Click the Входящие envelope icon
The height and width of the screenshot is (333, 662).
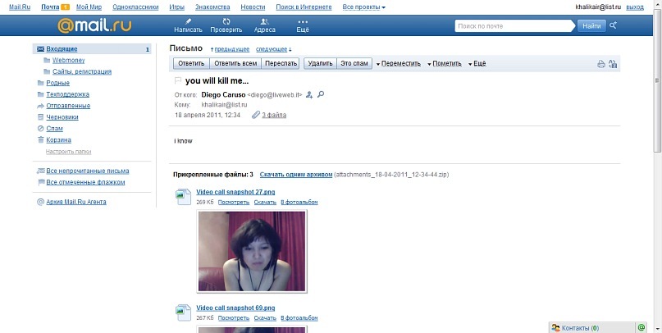pos(40,49)
